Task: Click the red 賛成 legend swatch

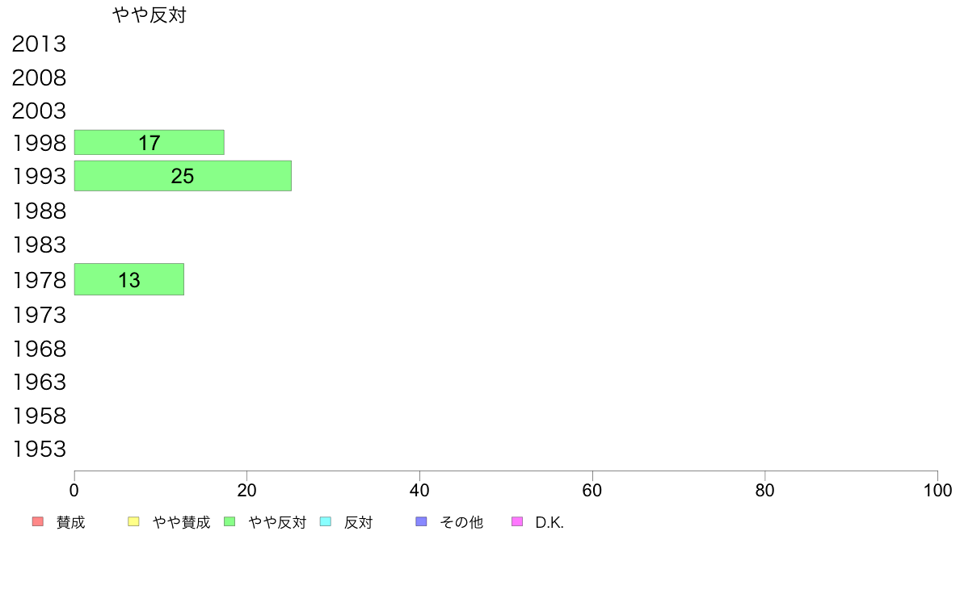Action: point(38,522)
